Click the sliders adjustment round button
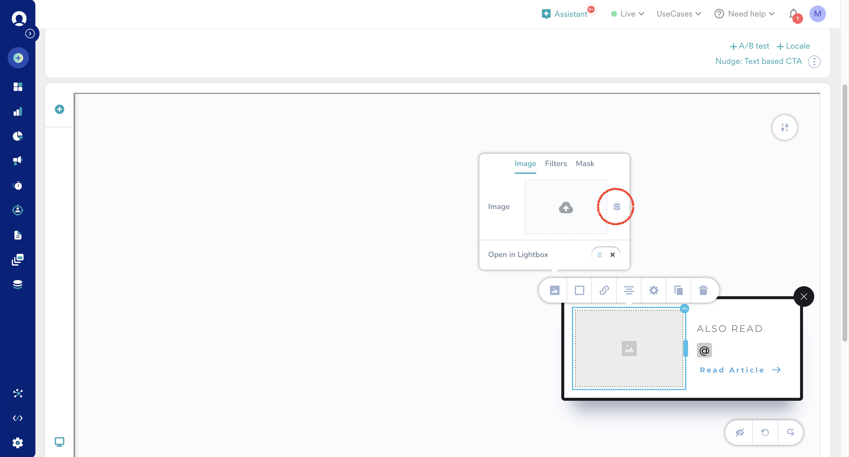849x457 pixels. pos(784,128)
